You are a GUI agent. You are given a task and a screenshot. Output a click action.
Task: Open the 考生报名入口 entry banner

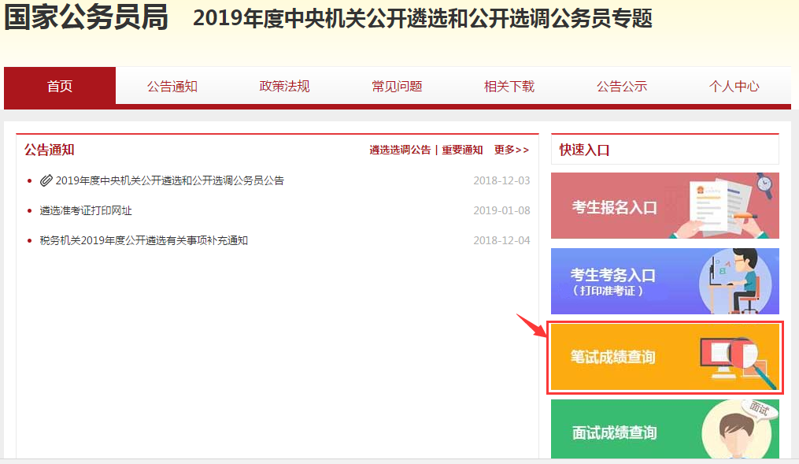tap(664, 206)
